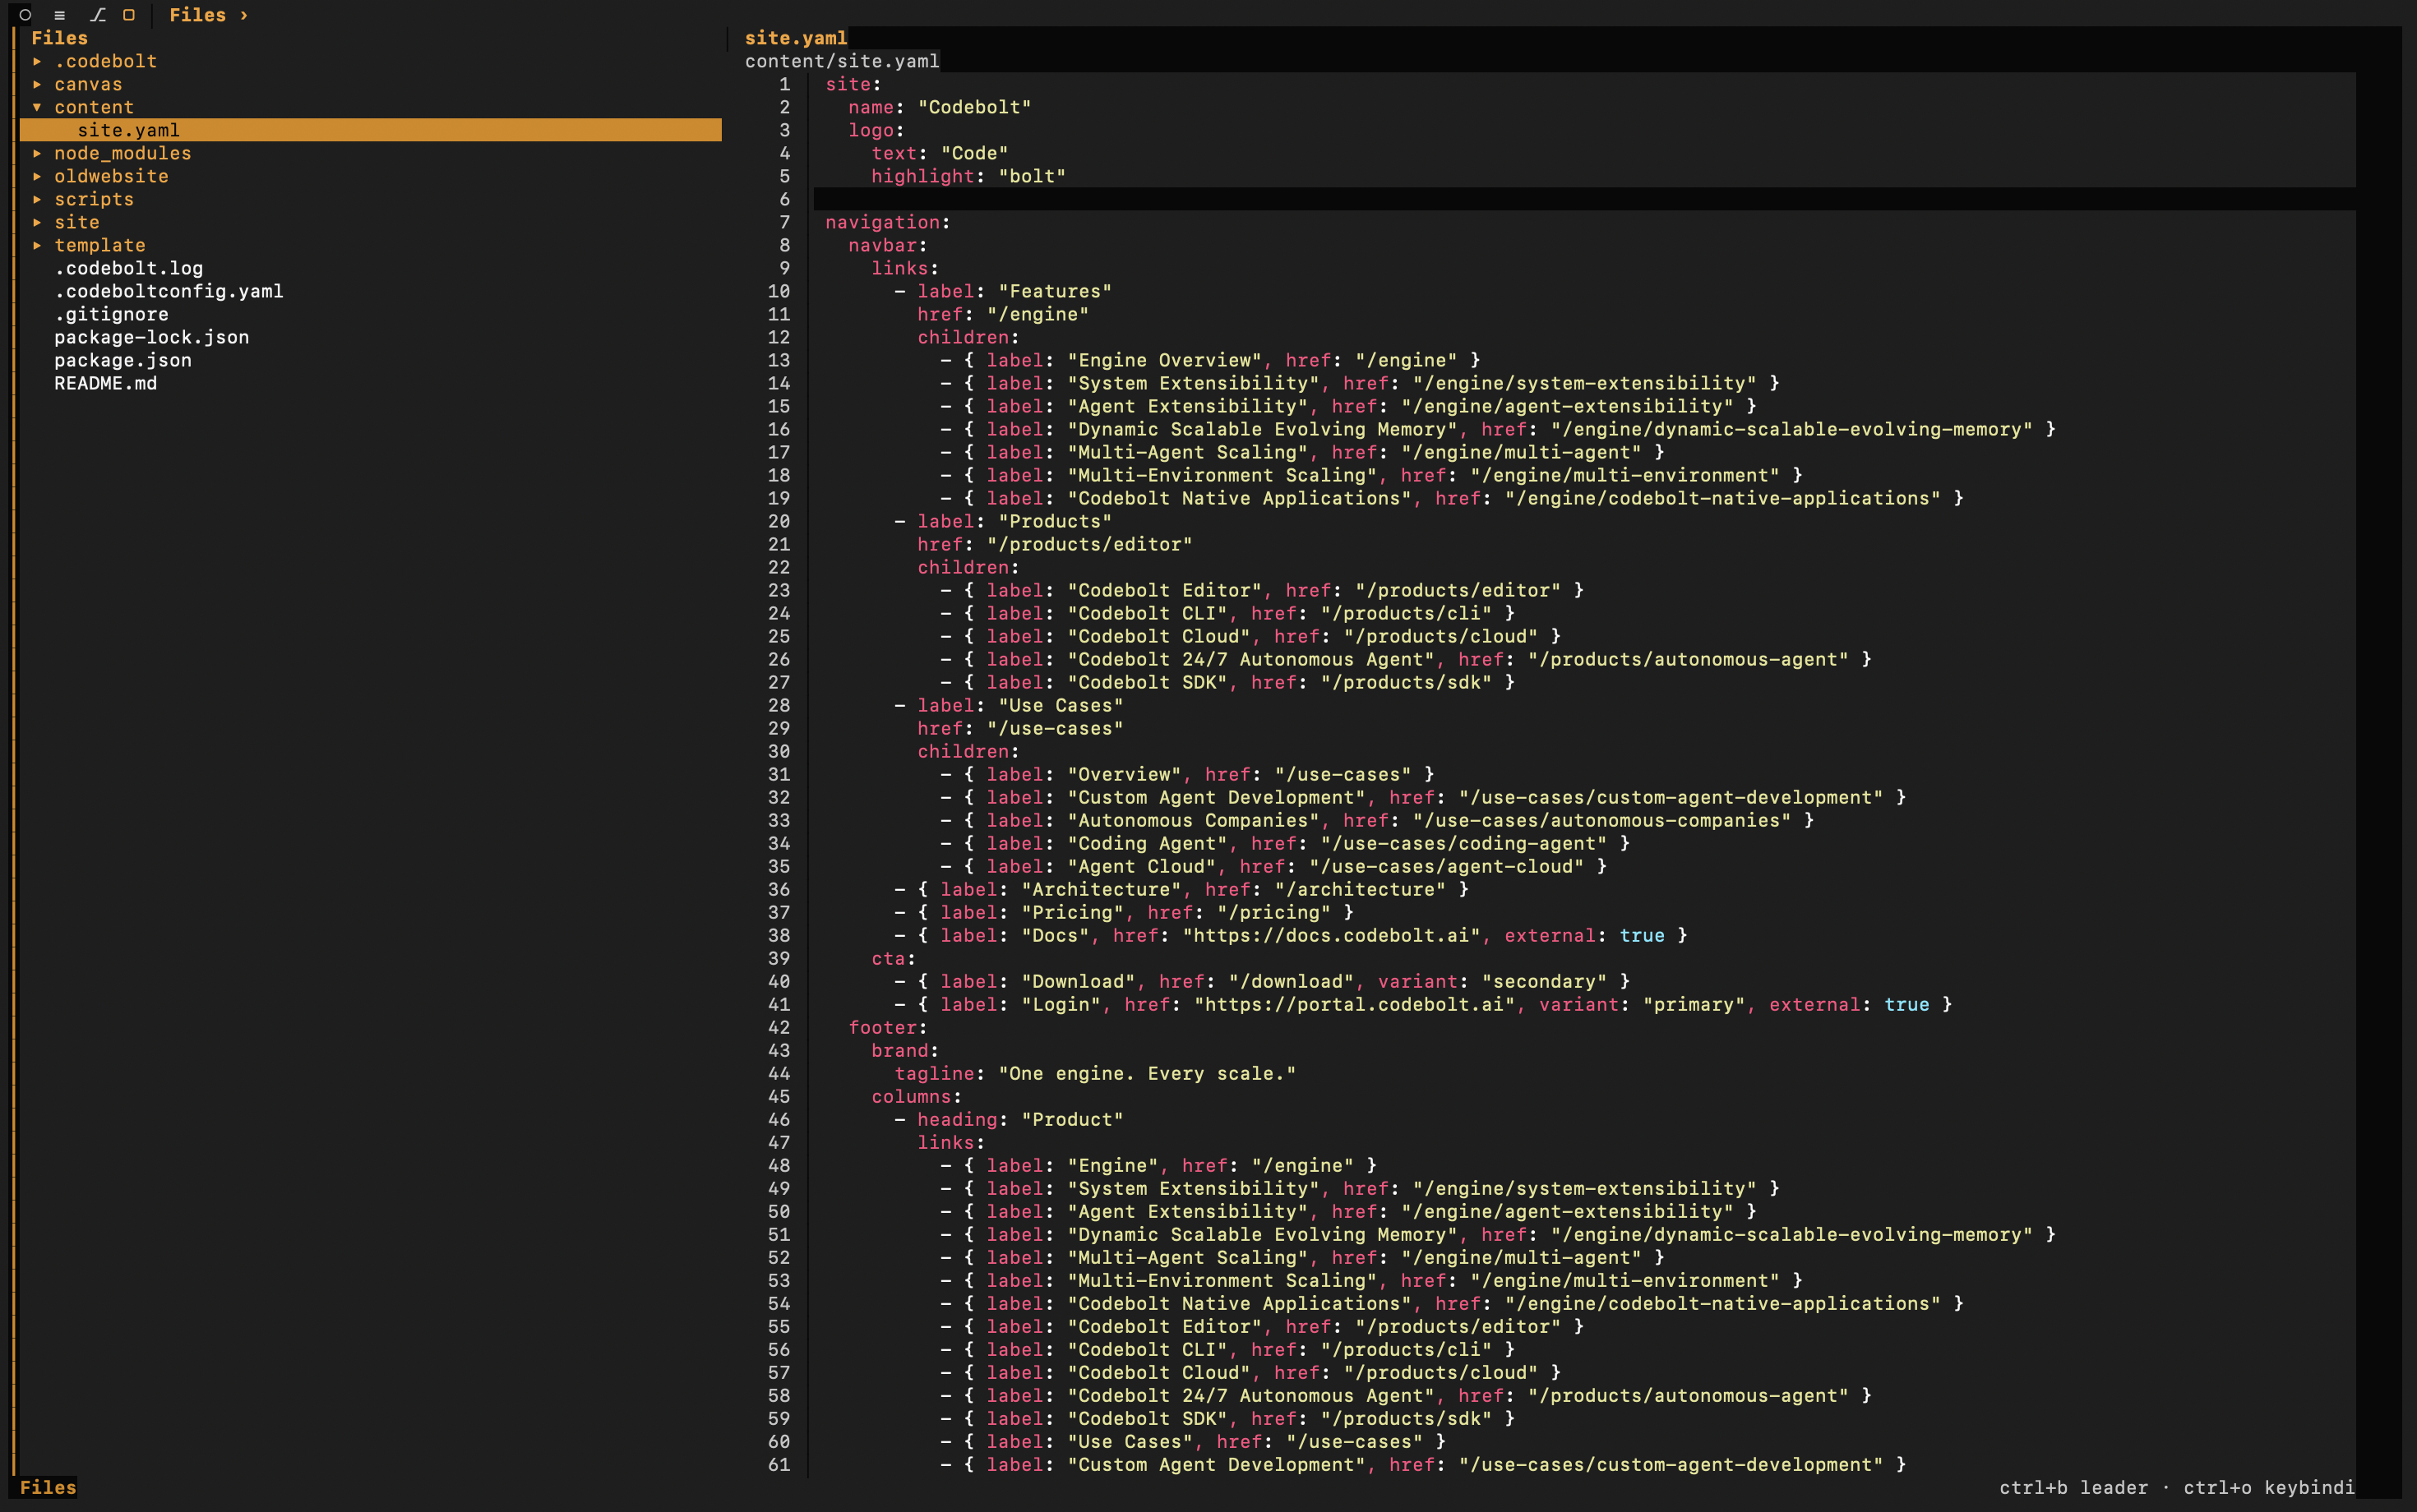Click "Codebolt 24/7 Autonomous Agent" on line 26

click(x=1250, y=659)
